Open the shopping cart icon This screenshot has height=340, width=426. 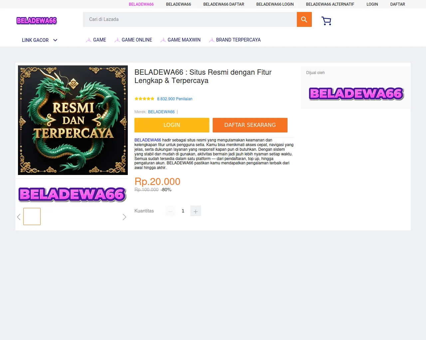point(326,21)
